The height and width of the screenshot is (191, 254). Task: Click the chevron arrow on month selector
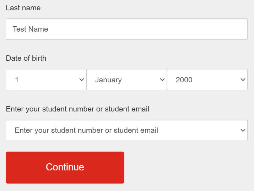[162, 80]
